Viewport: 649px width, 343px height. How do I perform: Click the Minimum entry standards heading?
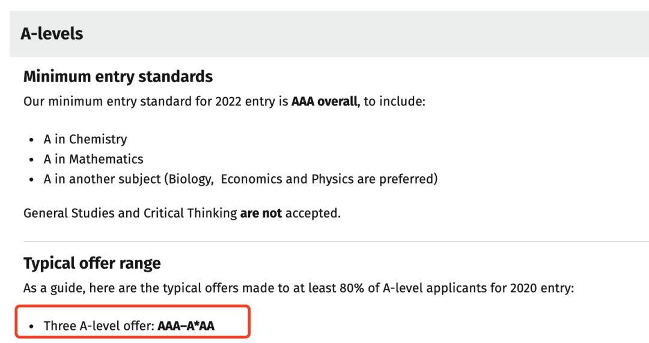tap(118, 77)
